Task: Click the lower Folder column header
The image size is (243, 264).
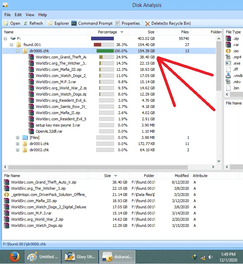Action: tap(143, 176)
